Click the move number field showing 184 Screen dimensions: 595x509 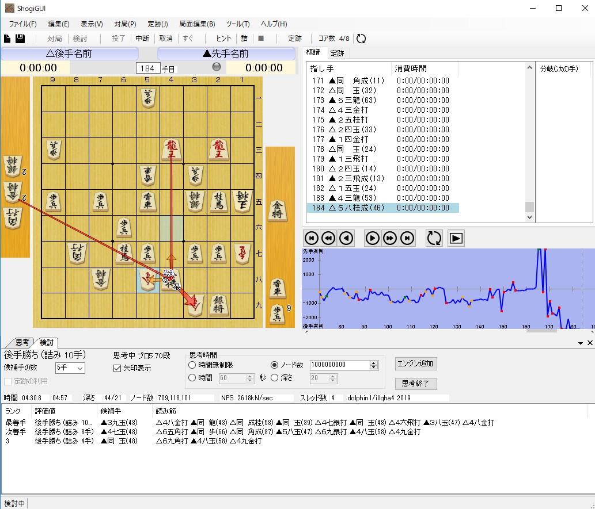point(147,68)
